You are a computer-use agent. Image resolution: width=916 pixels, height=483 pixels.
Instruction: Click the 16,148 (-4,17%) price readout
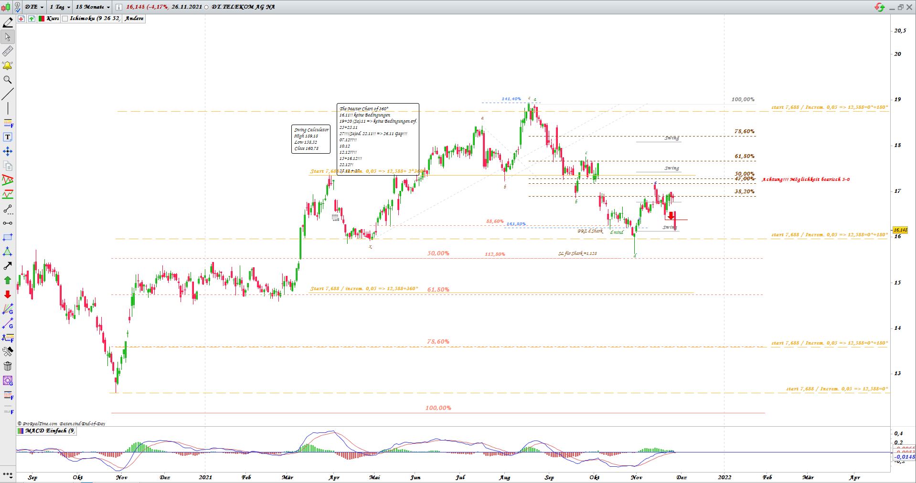tap(147, 7)
